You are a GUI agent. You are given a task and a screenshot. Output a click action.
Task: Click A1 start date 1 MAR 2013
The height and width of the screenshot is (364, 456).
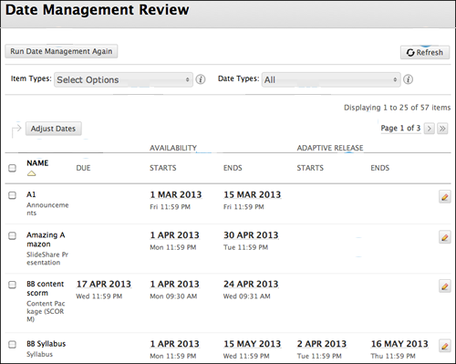tap(176, 194)
